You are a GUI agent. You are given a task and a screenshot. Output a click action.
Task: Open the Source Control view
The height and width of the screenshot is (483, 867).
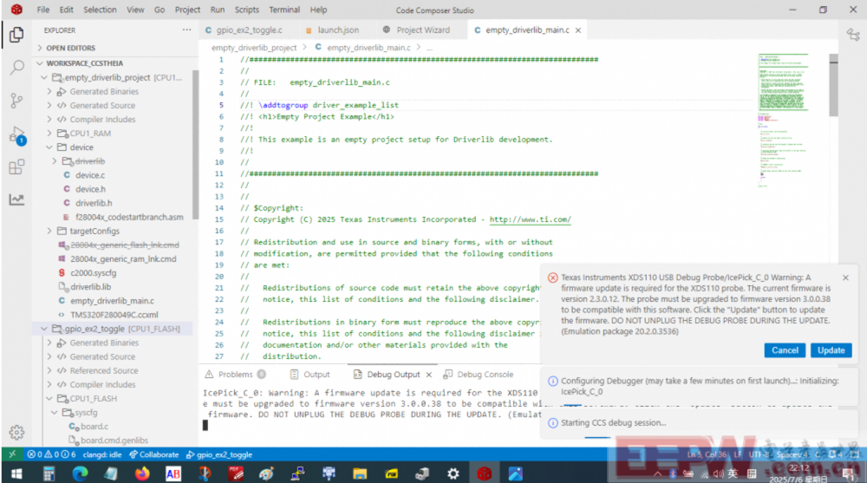coord(16,100)
